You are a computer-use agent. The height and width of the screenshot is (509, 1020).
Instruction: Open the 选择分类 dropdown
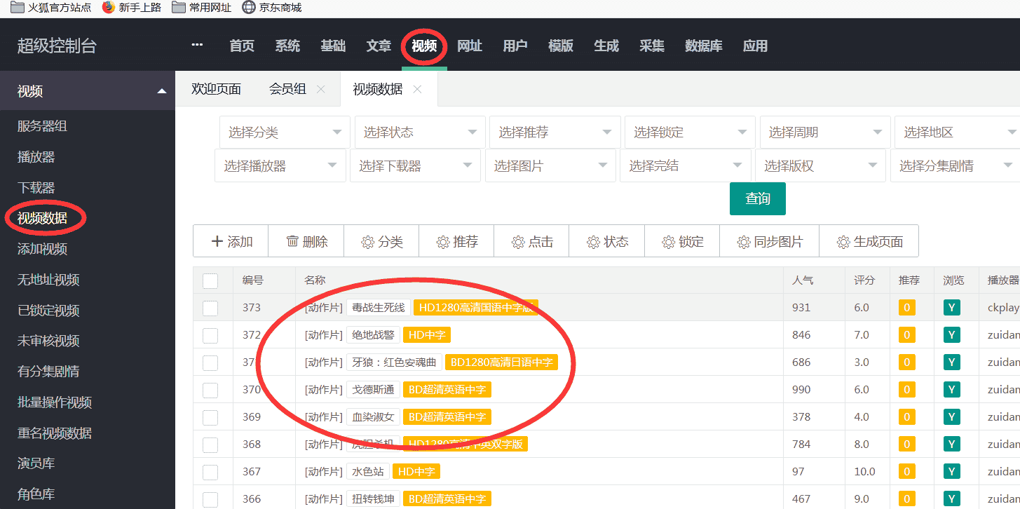tap(284, 131)
